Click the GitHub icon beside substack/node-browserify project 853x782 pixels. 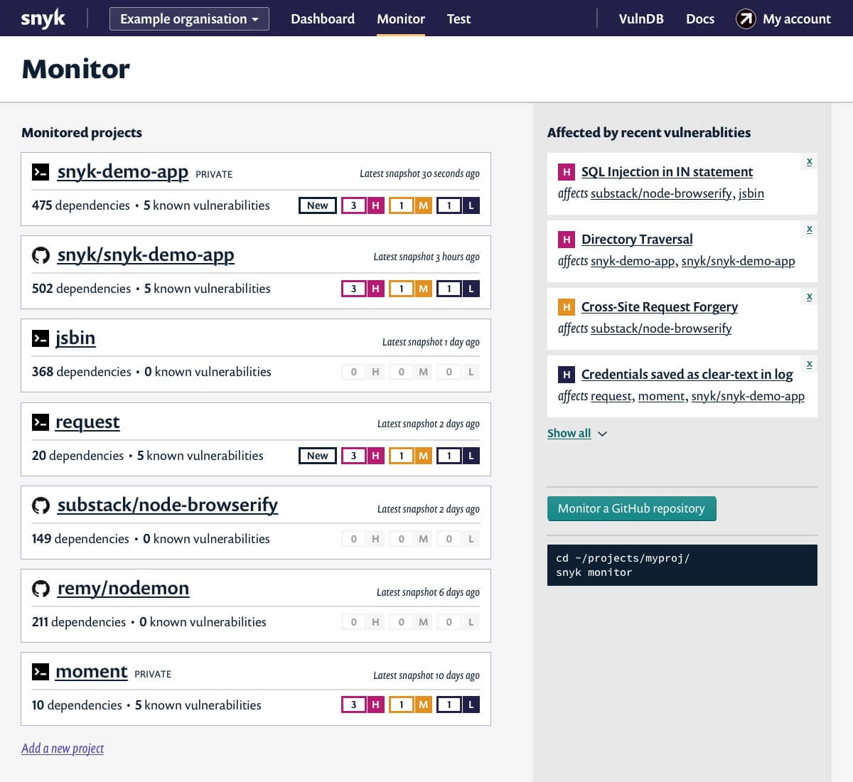tap(41, 505)
